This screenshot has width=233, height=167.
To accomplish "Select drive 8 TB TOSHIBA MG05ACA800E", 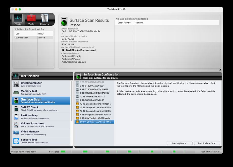I will tap(94, 93).
